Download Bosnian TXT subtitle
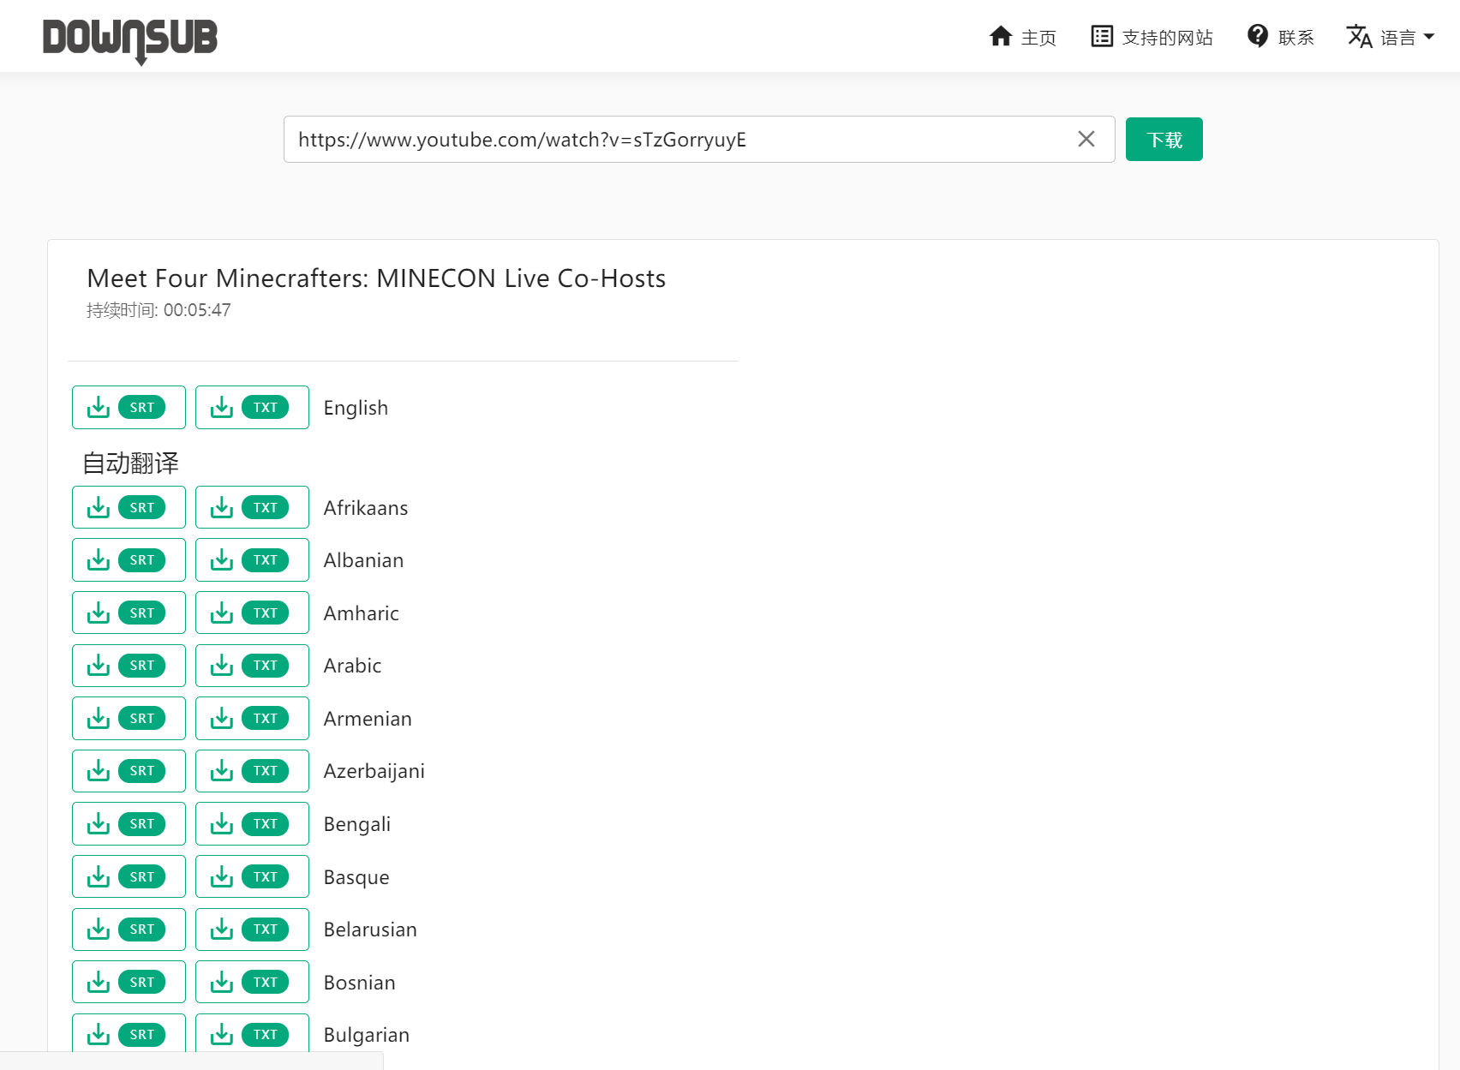The image size is (1460, 1070). (252, 983)
